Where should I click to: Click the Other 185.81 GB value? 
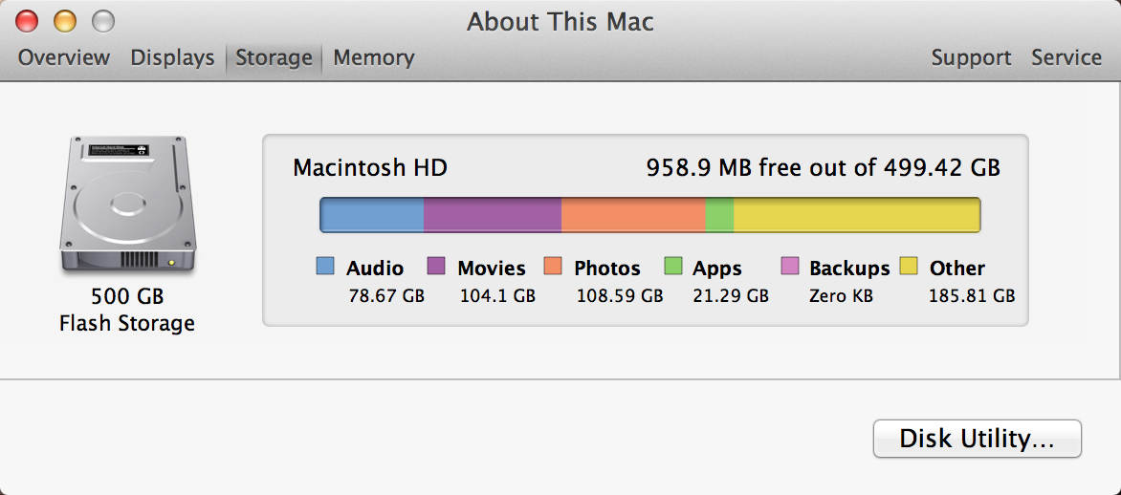(972, 295)
